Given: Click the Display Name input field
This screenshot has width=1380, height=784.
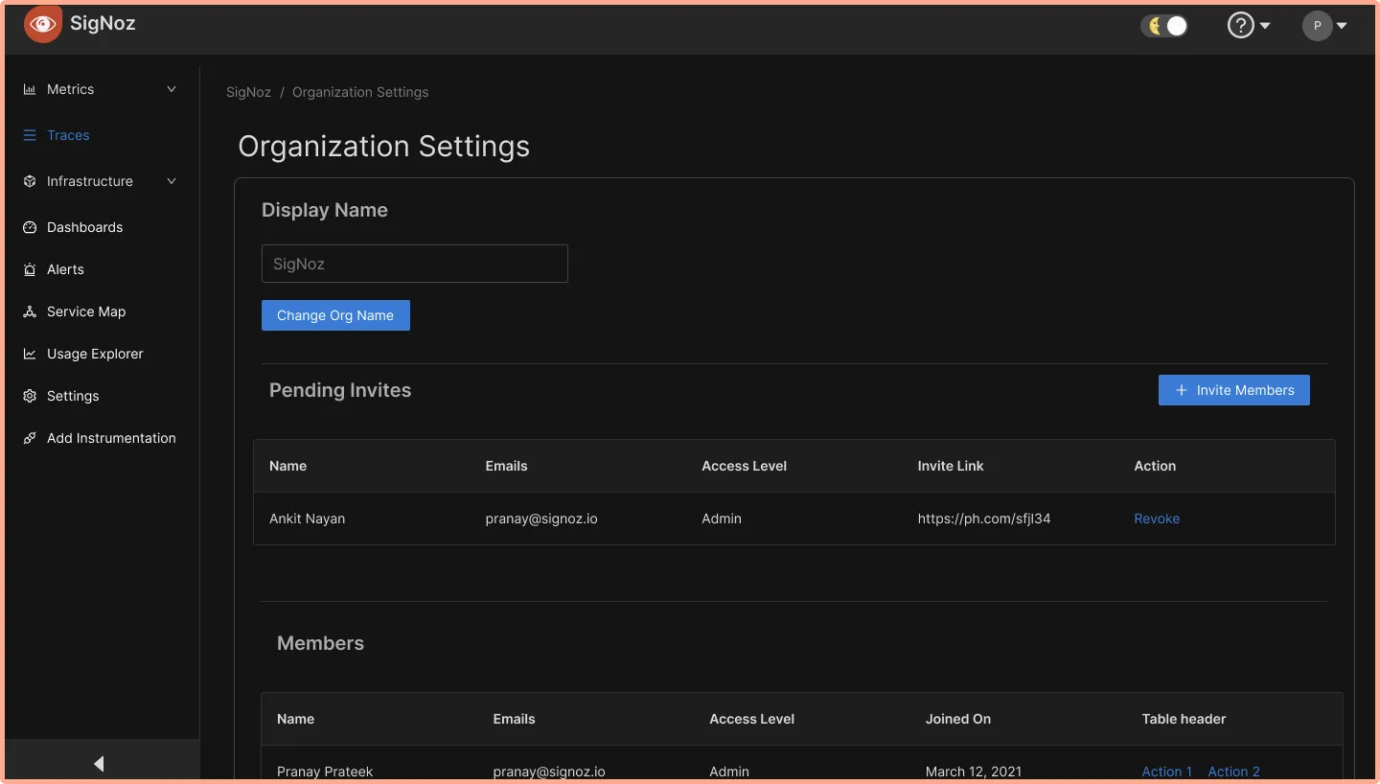Looking at the screenshot, I should pos(414,264).
